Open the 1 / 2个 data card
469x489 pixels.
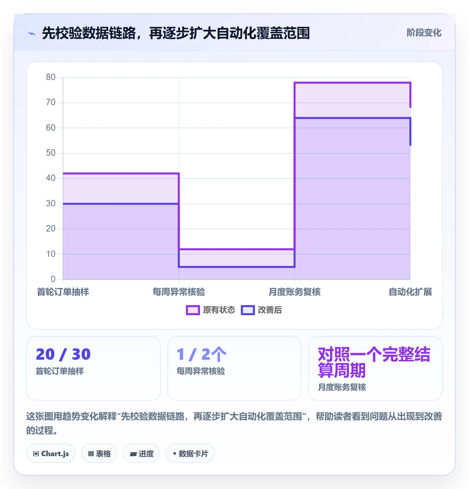(x=234, y=368)
